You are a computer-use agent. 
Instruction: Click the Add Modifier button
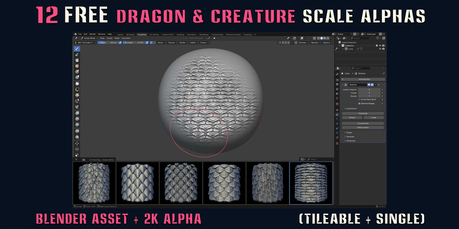tap(363, 79)
